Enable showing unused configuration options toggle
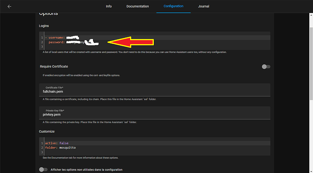The width and height of the screenshot is (313, 173). tap(43, 169)
